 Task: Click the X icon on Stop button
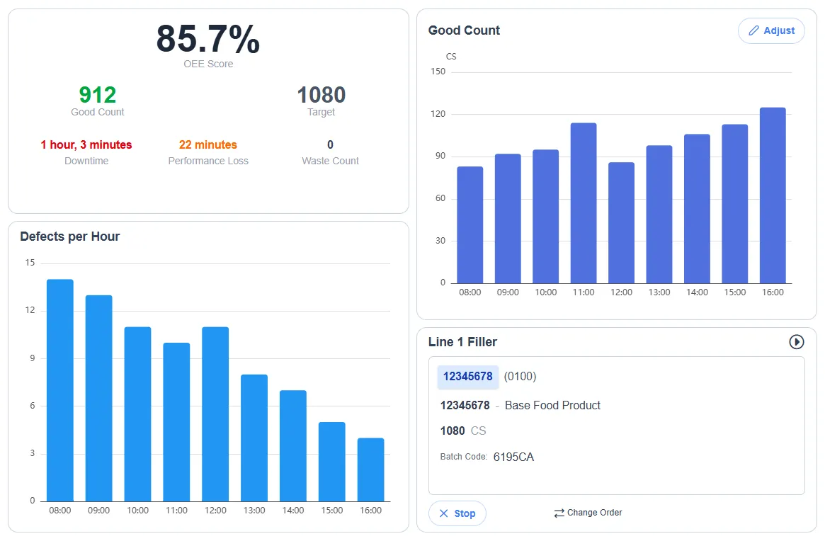(x=443, y=513)
